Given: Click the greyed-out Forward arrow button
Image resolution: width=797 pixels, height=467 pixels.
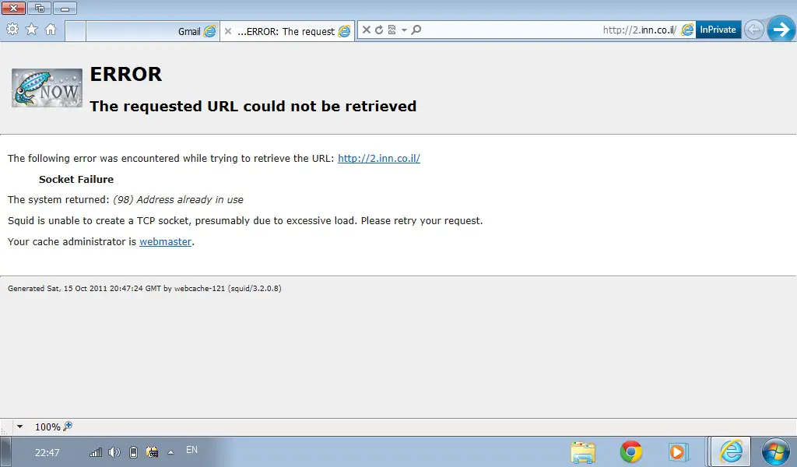Looking at the screenshot, I should pos(753,30).
